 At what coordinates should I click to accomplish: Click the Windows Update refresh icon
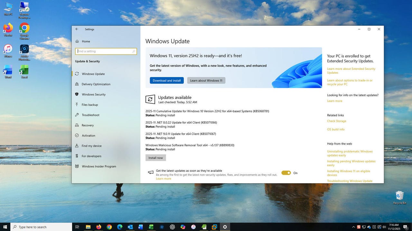150,99
